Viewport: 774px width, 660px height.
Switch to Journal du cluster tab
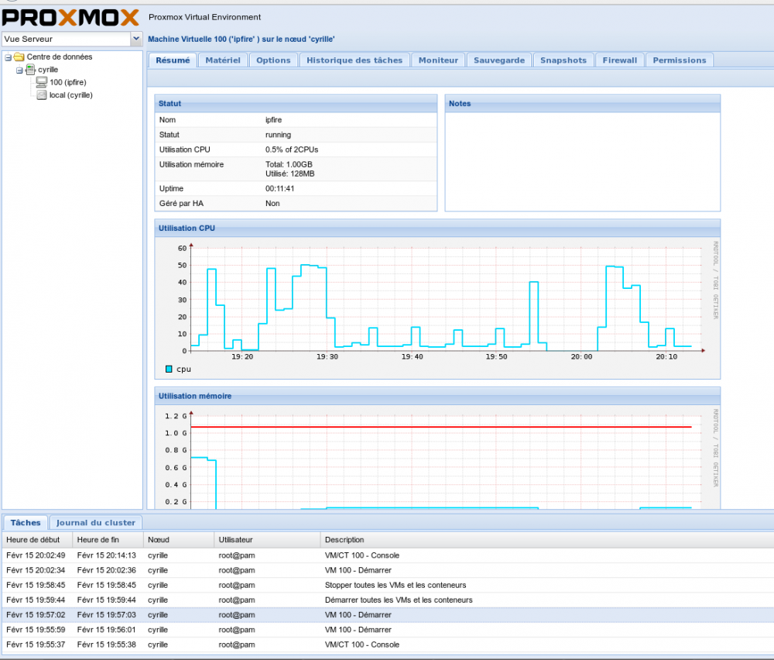[x=96, y=523]
